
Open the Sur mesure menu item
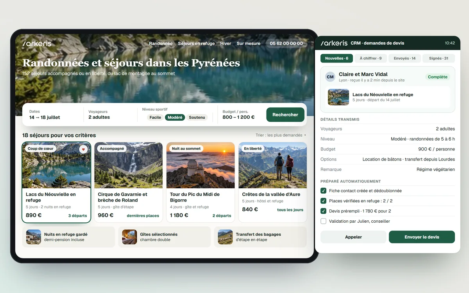click(x=249, y=43)
